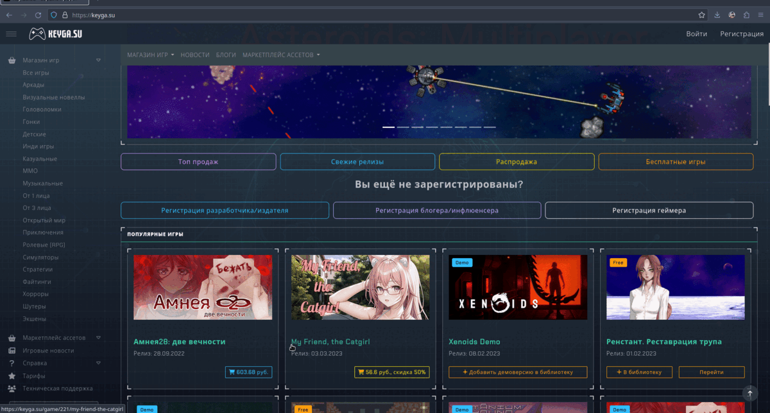This screenshot has width=770, height=413.
Task: Click the Перейти button on Ренстант card
Action: point(712,372)
